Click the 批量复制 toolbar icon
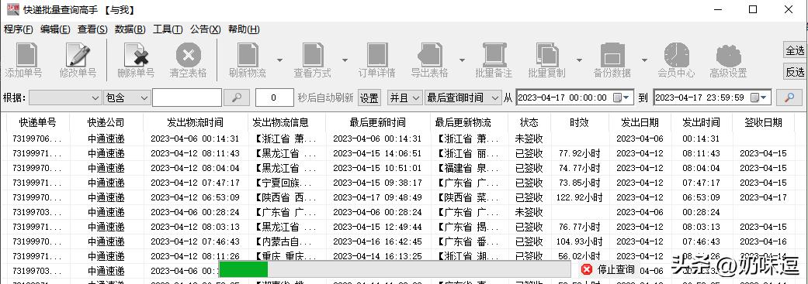 [x=547, y=56]
